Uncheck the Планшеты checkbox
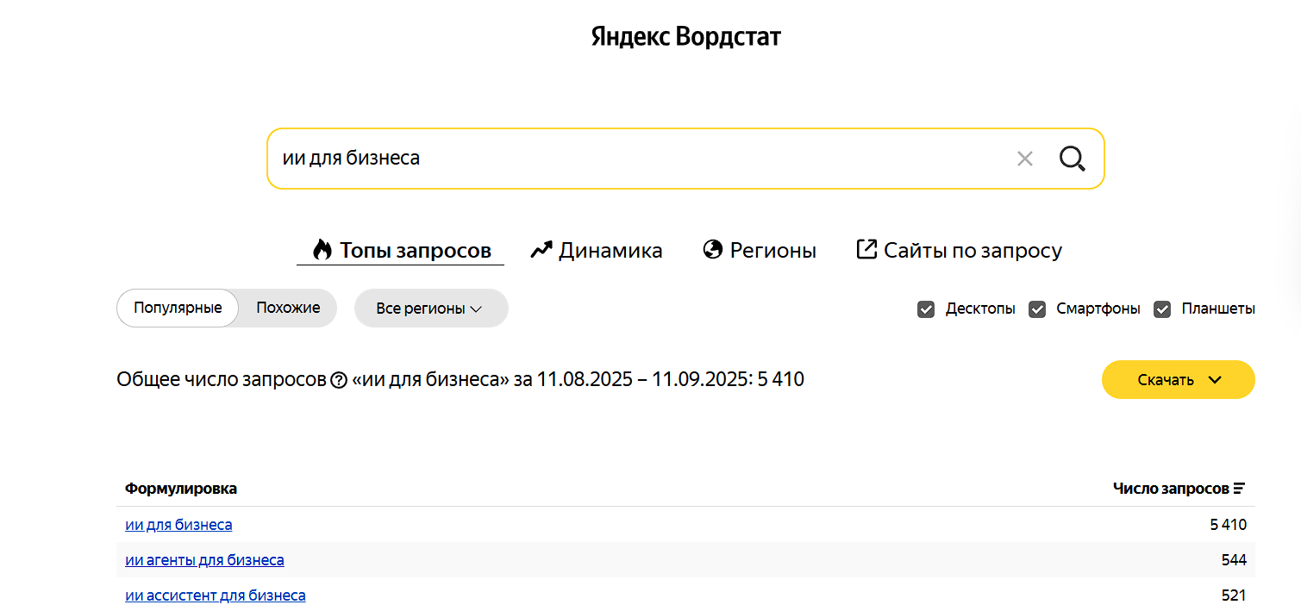 click(x=1162, y=309)
